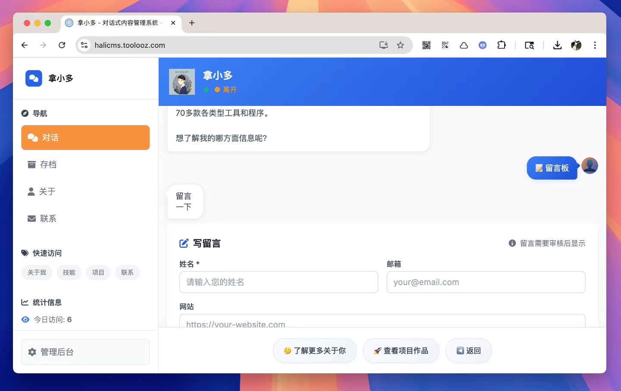621x391 pixels.
Task: Click the QR code extension icon
Action: pos(426,45)
